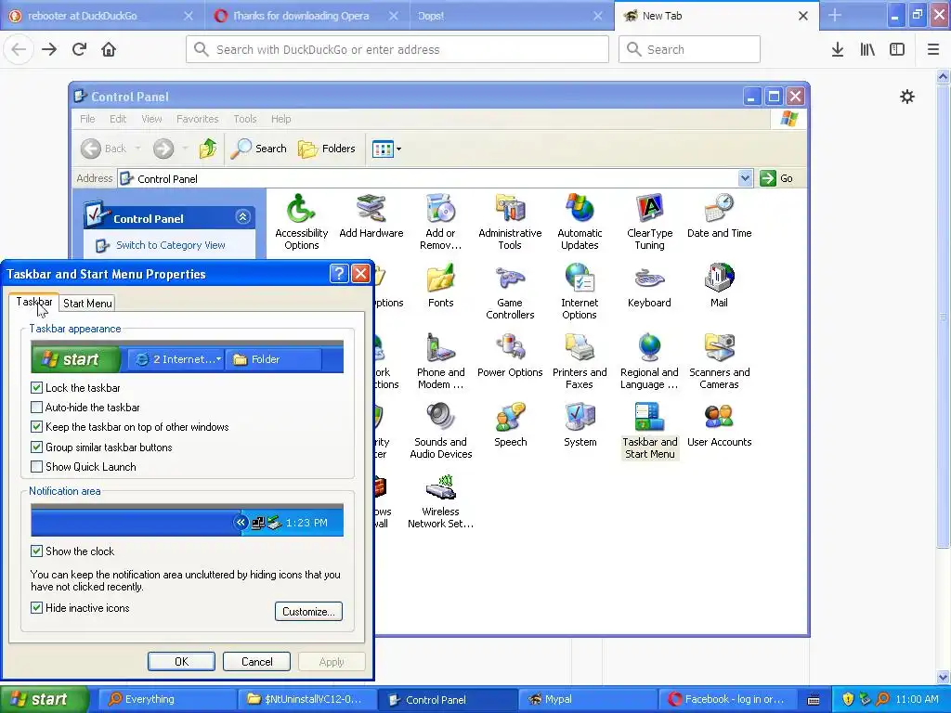Open the Fonts folder icon
The width and height of the screenshot is (951, 713).
coord(440,286)
